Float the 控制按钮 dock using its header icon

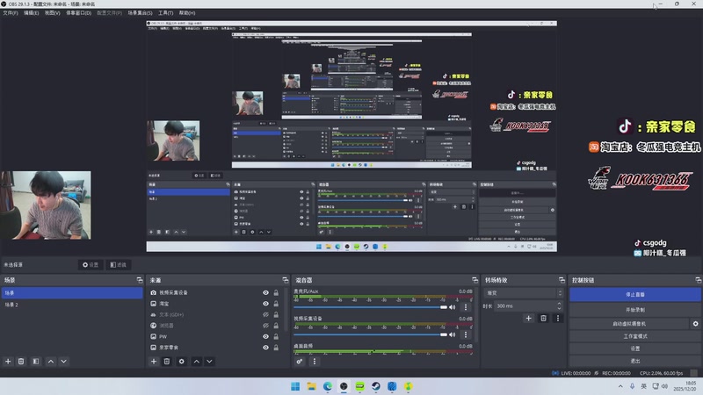tap(698, 280)
